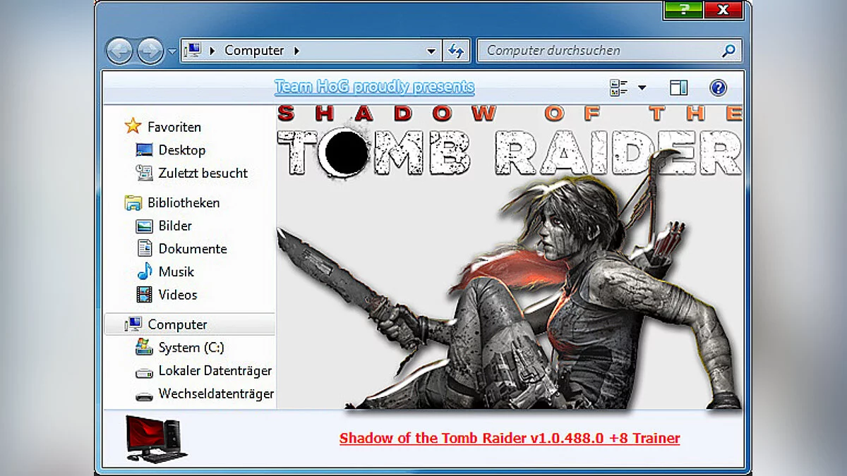Click the Team HoG proudly presents link
This screenshot has width=847, height=476.
pyautogui.click(x=375, y=86)
